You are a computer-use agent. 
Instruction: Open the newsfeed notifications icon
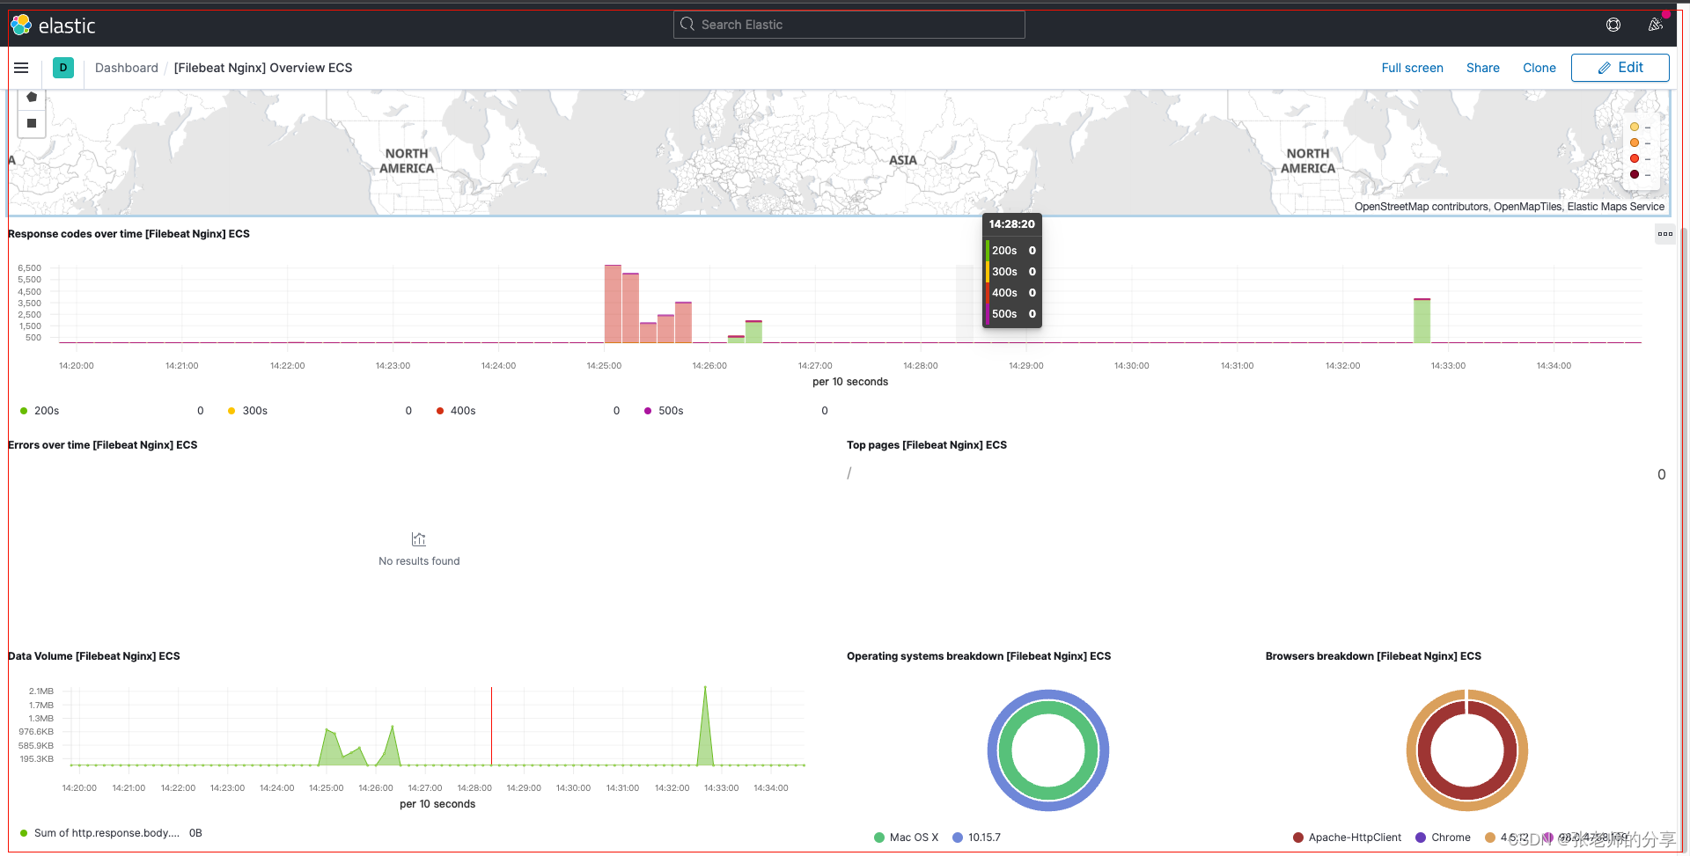pyautogui.click(x=1656, y=25)
